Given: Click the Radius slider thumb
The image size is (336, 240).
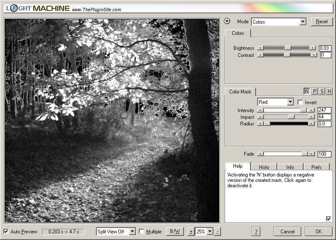Looking at the screenshot, I should 267,124.
